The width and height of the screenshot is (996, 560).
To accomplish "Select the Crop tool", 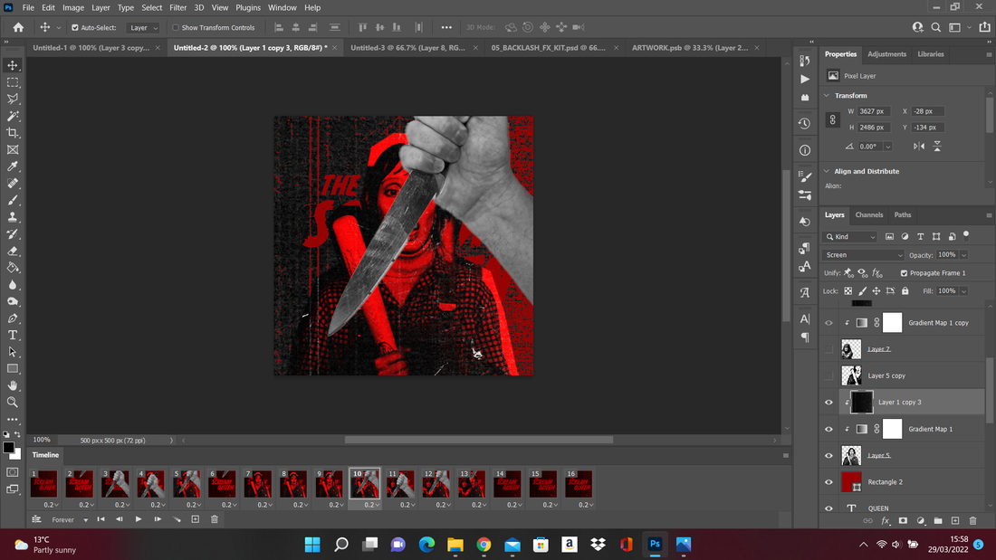I will (13, 133).
